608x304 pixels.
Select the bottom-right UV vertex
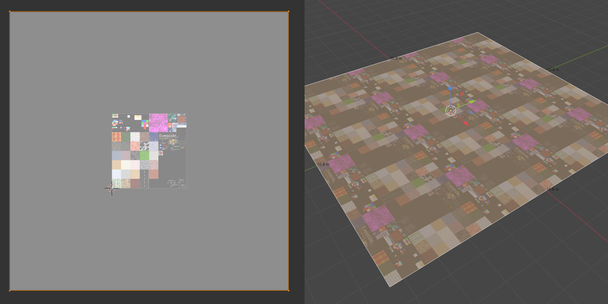289,290
